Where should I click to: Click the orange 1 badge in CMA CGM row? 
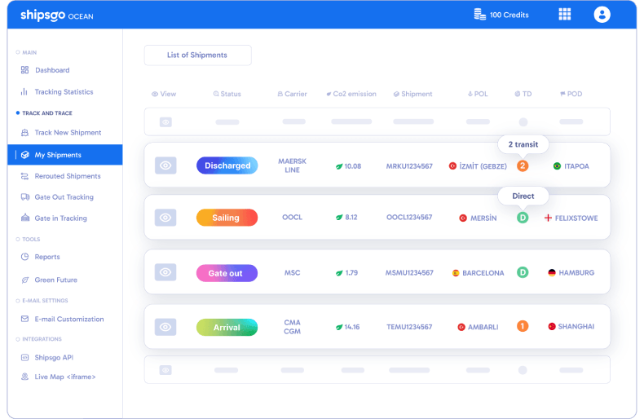pos(523,326)
